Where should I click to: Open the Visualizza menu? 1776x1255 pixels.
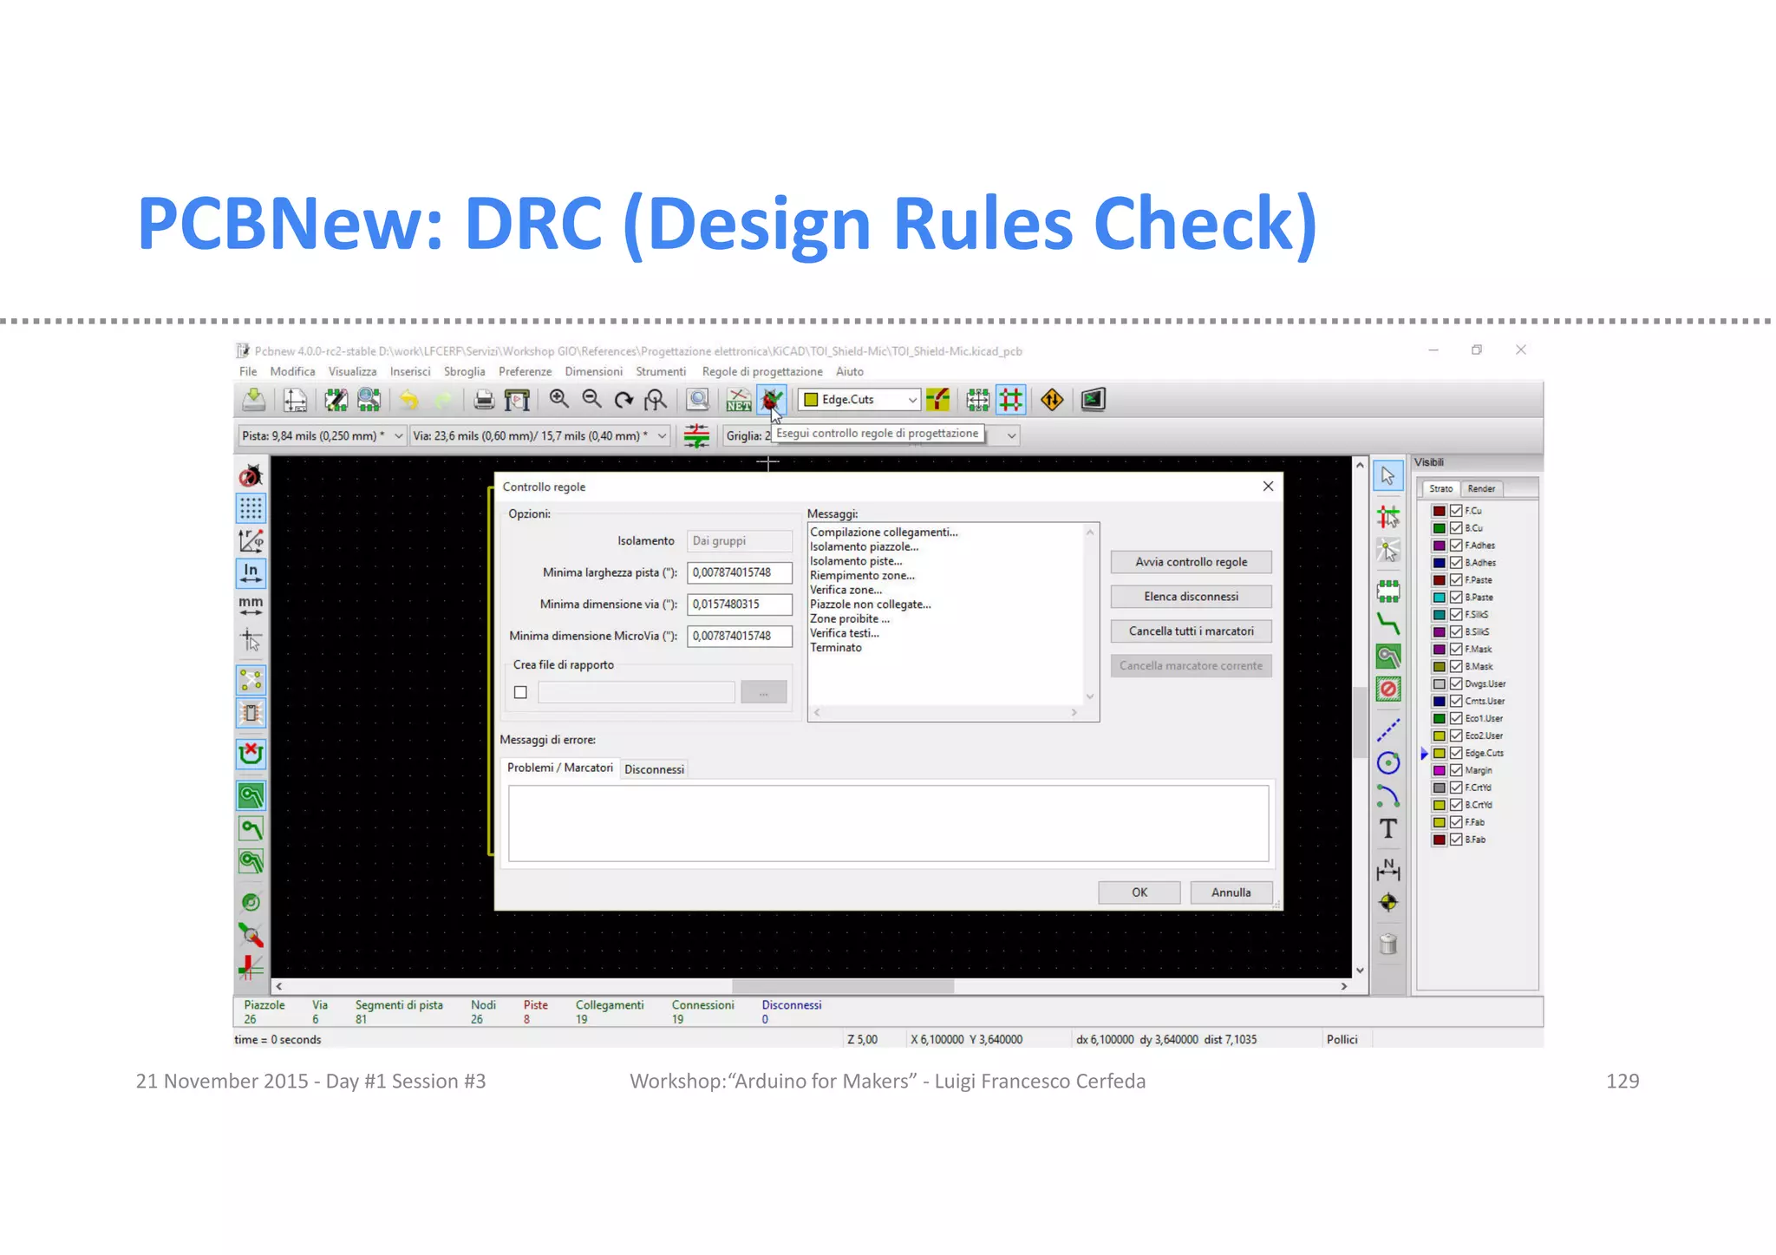pos(352,371)
